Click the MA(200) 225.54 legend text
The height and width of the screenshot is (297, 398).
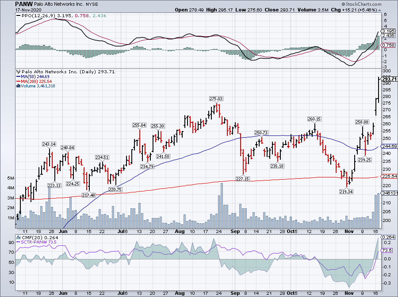coord(37,81)
